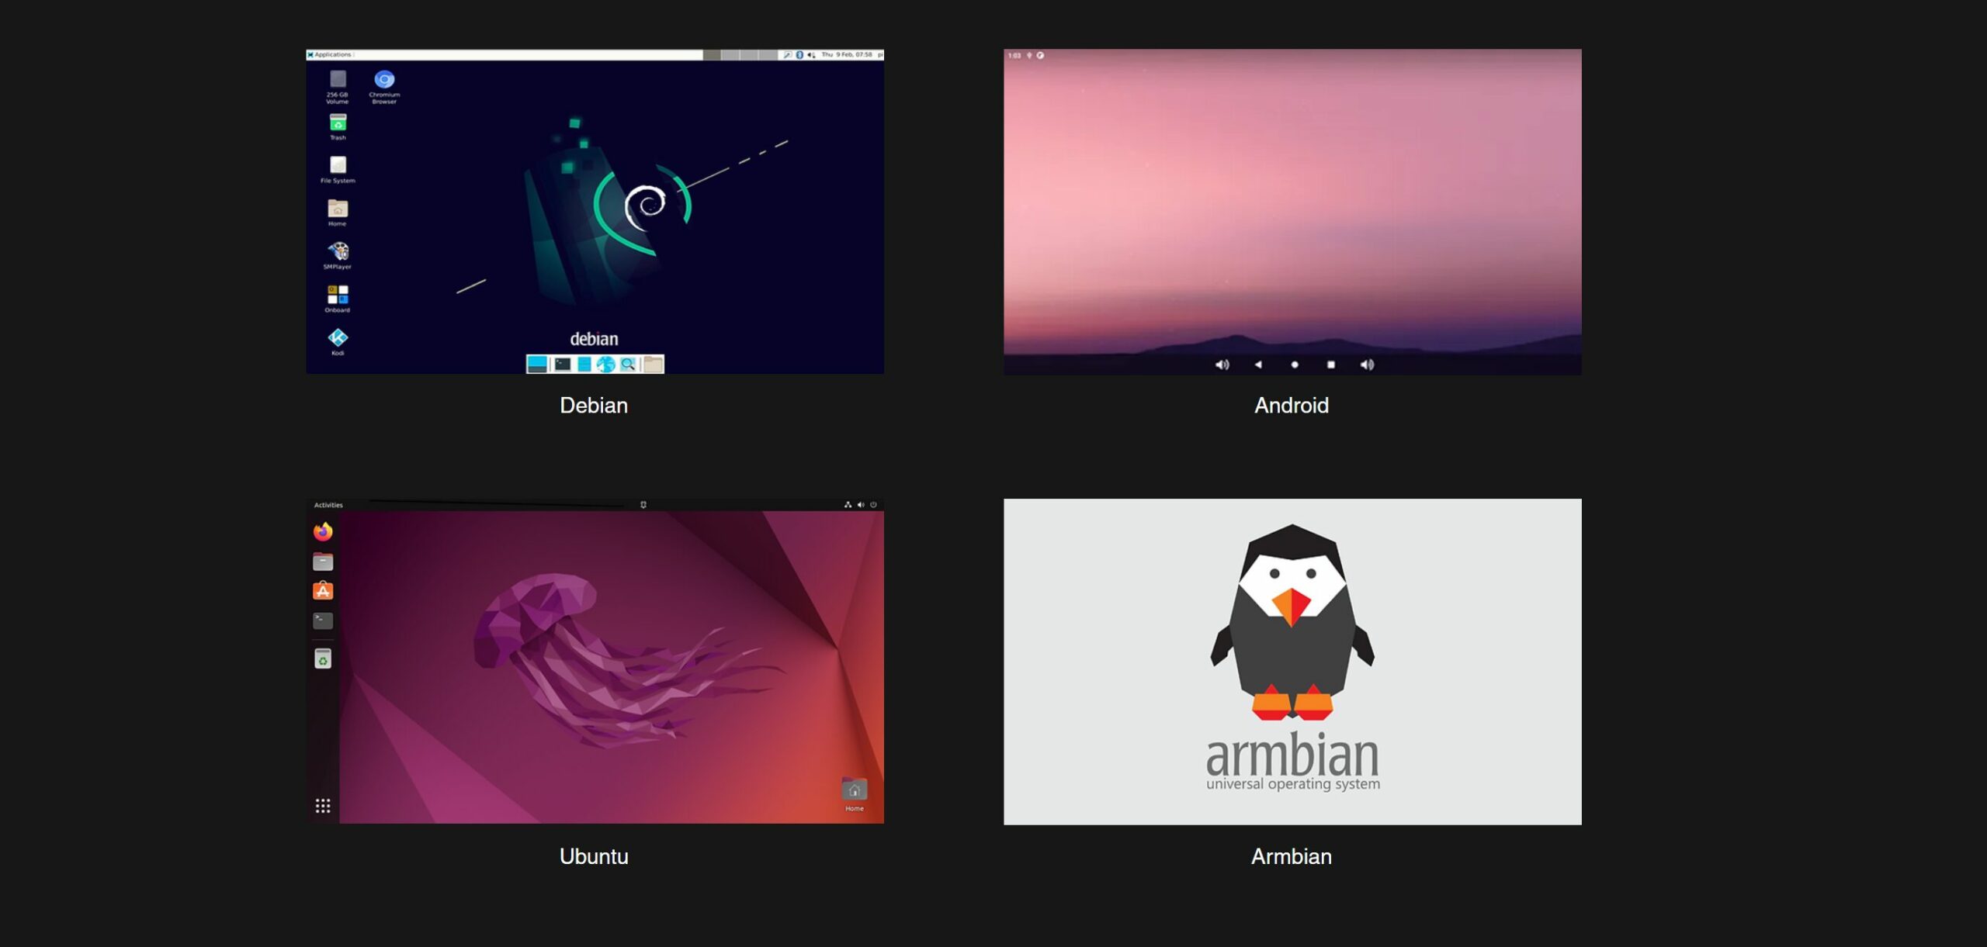This screenshot has width=1987, height=947.
Task: Click the Ubuntu caption label
Action: pos(594,856)
